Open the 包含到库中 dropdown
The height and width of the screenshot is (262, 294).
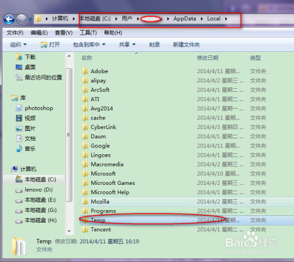[89, 45]
